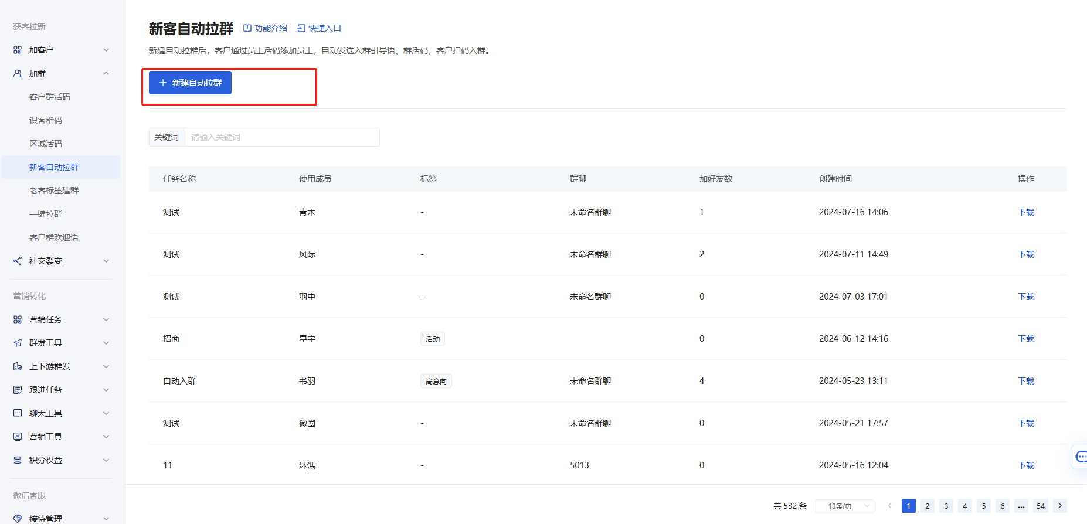Screen dimensions: 1087x524
Task: Click the keyword search input field
Action: (x=281, y=137)
